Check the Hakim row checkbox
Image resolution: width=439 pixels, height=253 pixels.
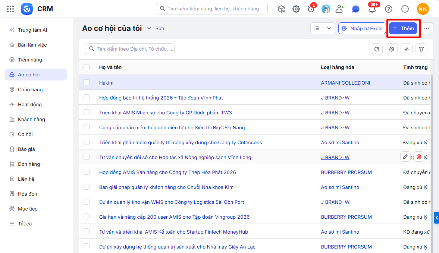click(87, 82)
